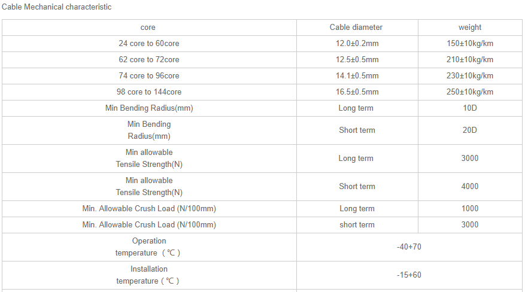The height and width of the screenshot is (292, 525).
Task: Pick the "98 core to 144core" cell
Action: [x=149, y=92]
